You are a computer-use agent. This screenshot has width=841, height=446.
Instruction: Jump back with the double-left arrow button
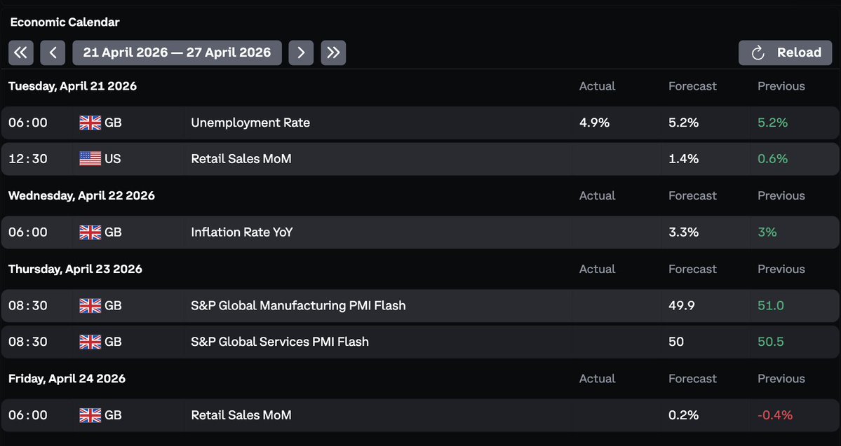pos(21,53)
